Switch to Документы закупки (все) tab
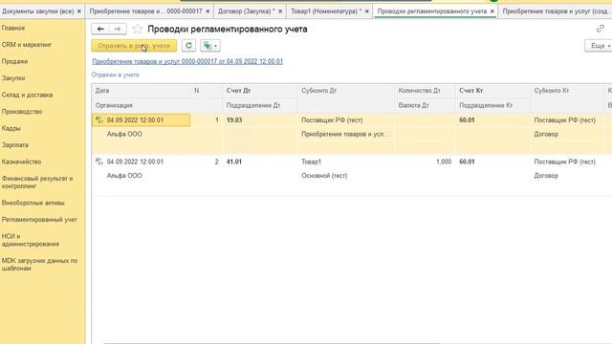The image size is (612, 344). pos(37,11)
